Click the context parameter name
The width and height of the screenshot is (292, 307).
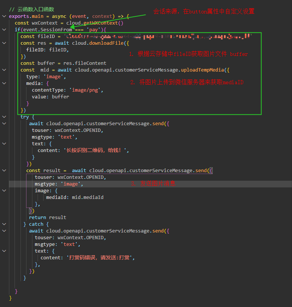(x=102, y=16)
